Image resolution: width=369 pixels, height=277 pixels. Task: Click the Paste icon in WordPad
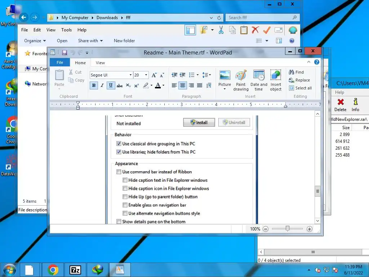(59, 75)
